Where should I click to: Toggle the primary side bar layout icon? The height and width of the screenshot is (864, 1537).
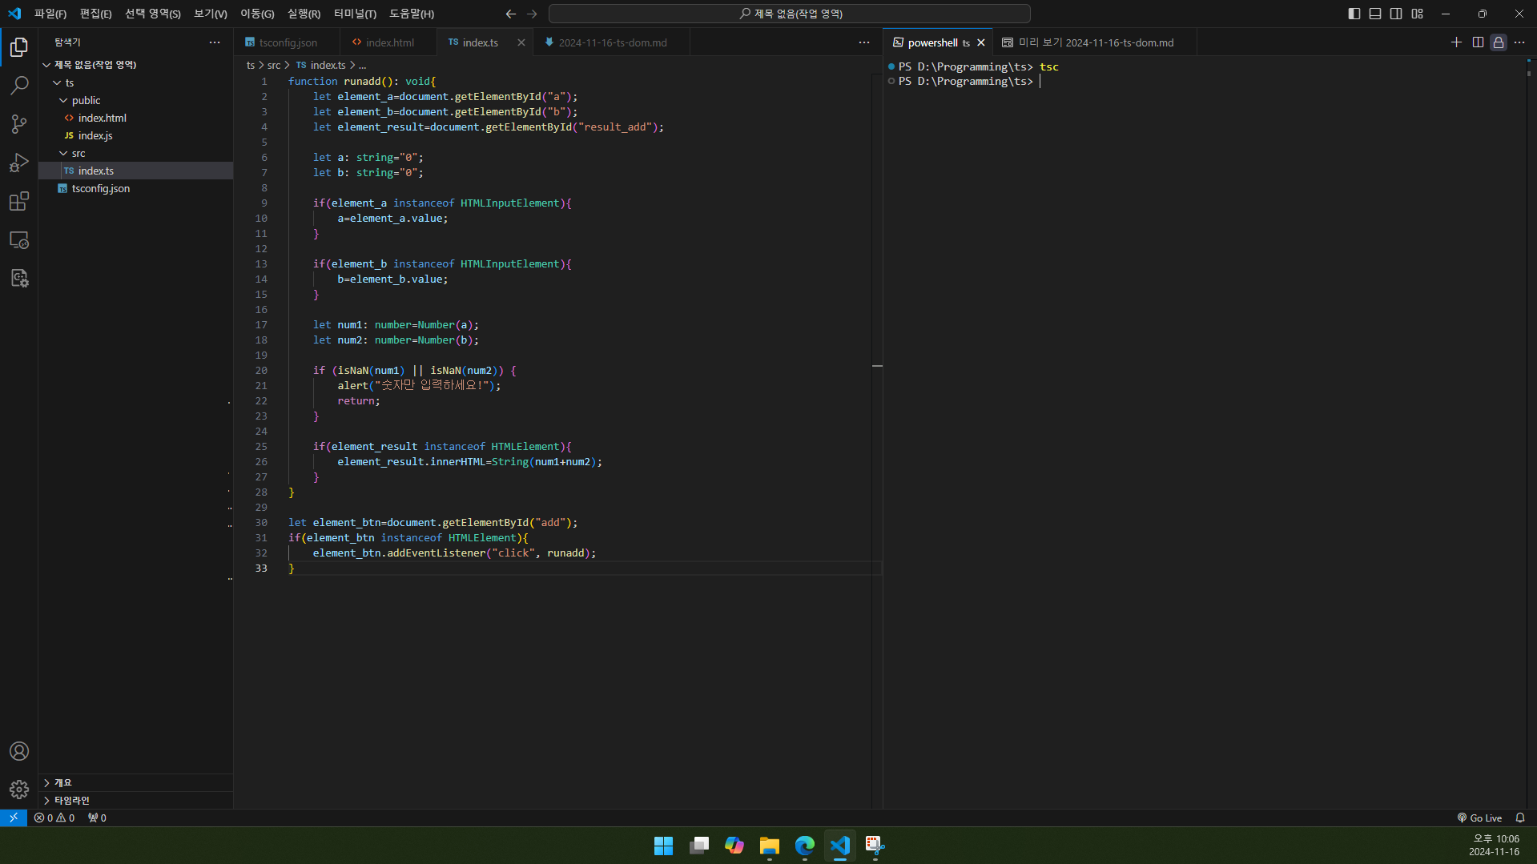coord(1354,14)
